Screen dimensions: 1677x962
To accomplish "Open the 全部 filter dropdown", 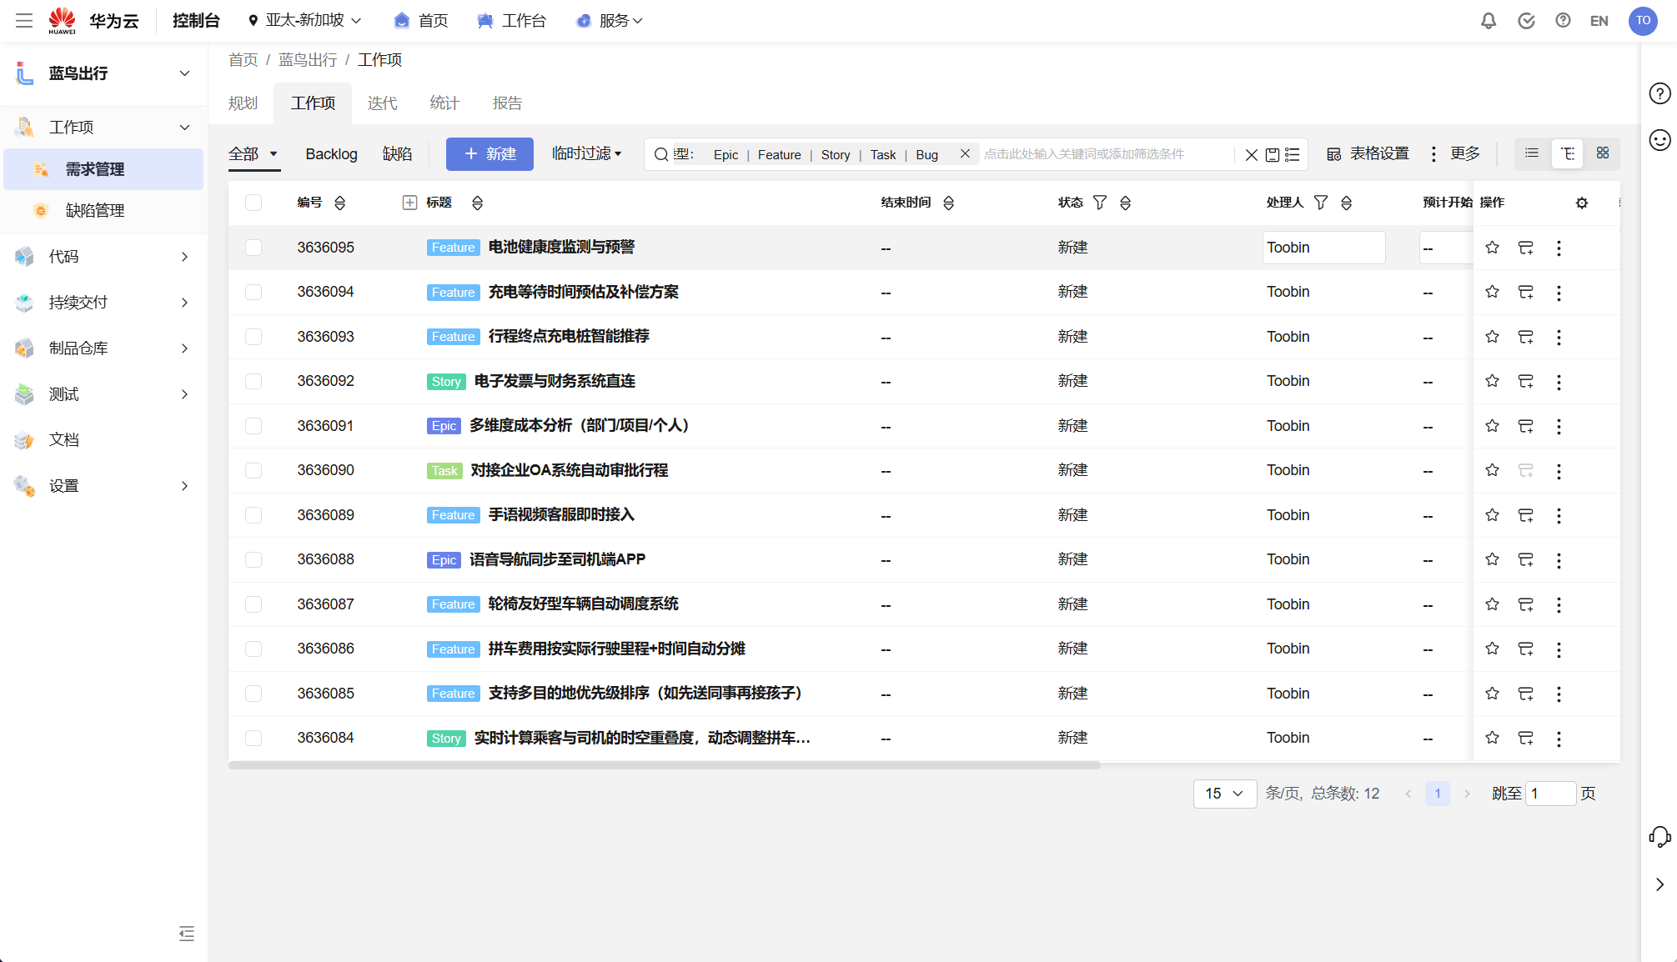I will coord(254,153).
